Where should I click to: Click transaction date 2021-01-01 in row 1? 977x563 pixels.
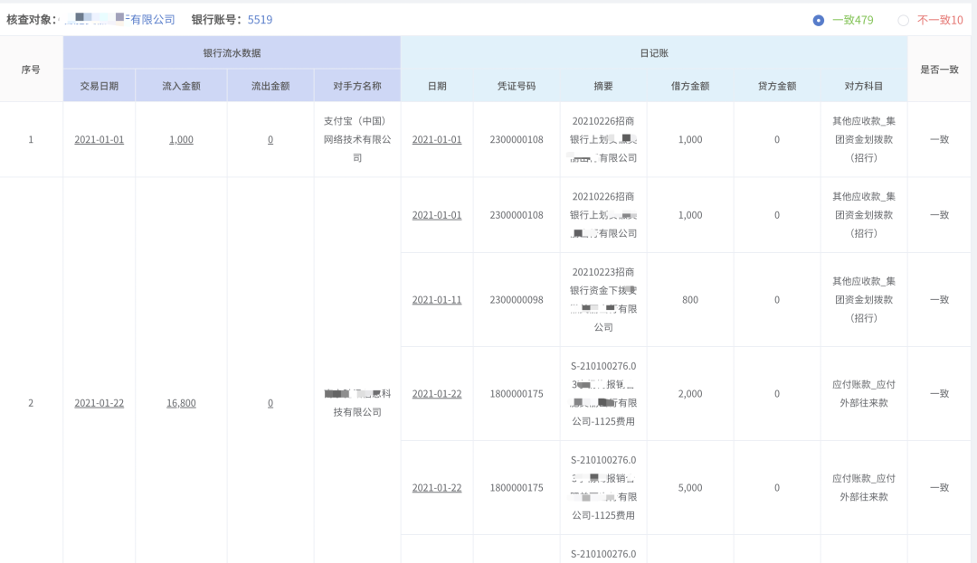click(x=100, y=139)
